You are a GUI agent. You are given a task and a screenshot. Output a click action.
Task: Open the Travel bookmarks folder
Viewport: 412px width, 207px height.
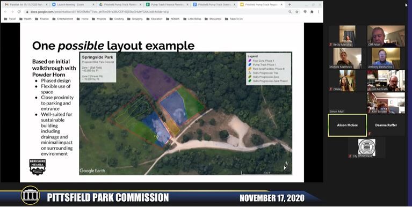tap(10, 19)
